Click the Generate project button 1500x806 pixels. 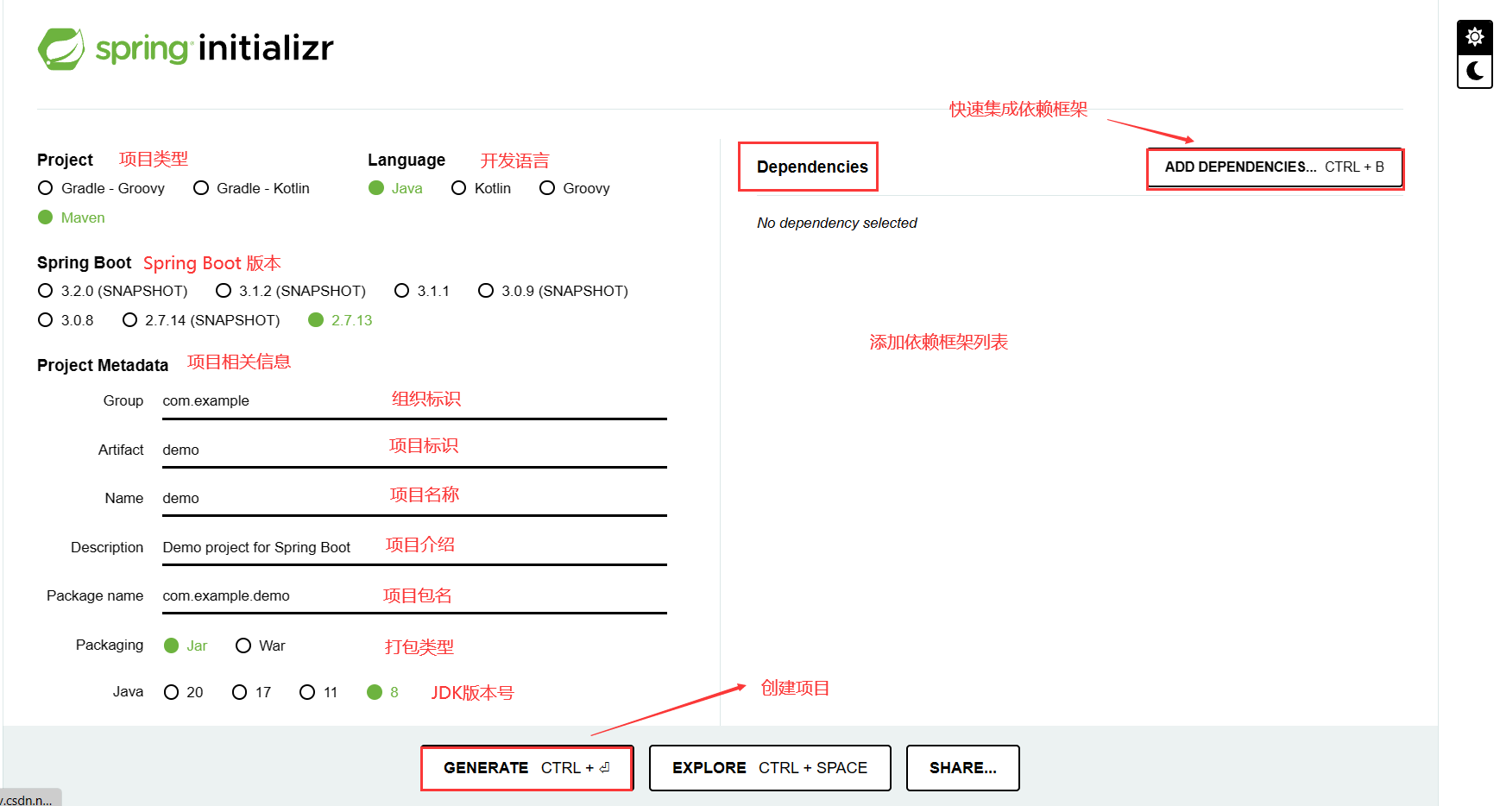point(527,768)
